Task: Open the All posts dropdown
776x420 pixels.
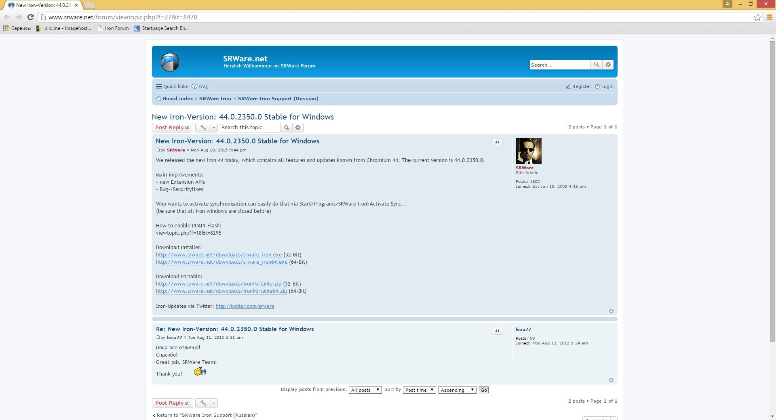Action: pyautogui.click(x=365, y=390)
